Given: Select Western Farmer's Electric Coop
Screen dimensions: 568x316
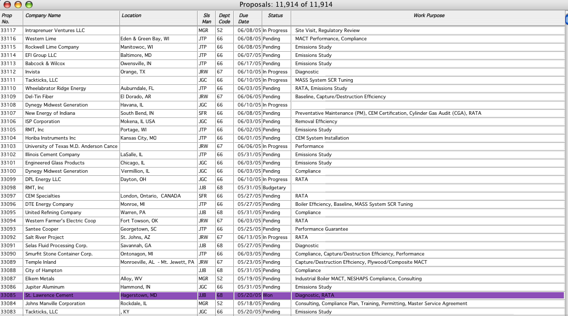Looking at the screenshot, I should point(61,221).
